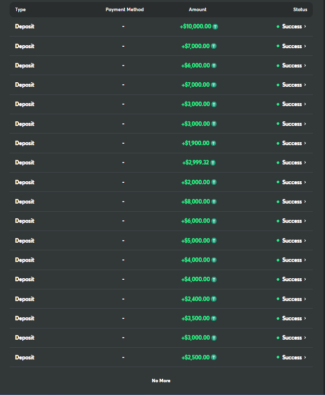Select the Tether icon beside +$2,400.00

point(213,299)
